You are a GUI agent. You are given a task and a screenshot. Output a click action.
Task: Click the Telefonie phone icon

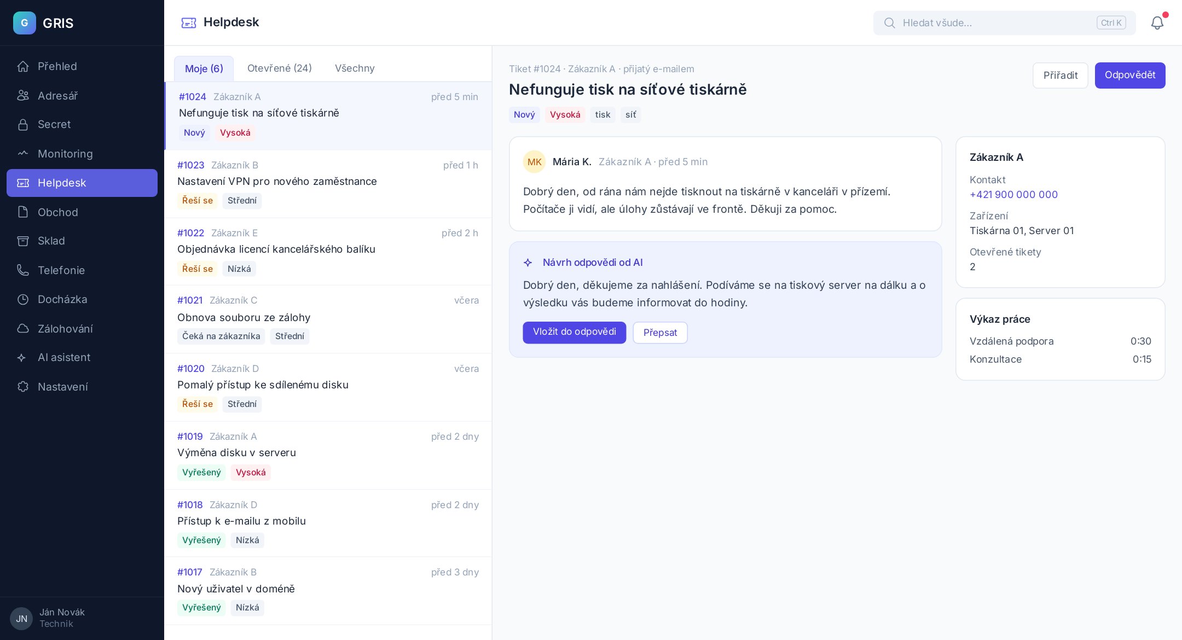tap(23, 270)
